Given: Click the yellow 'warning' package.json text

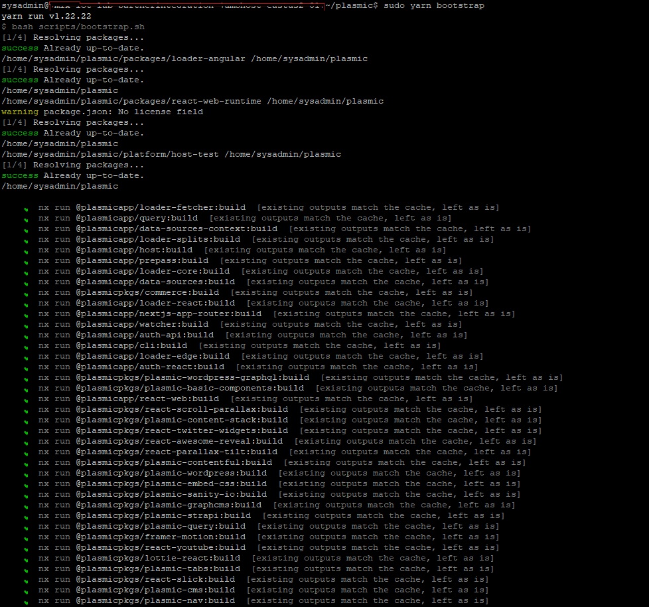Looking at the screenshot, I should coord(20,112).
